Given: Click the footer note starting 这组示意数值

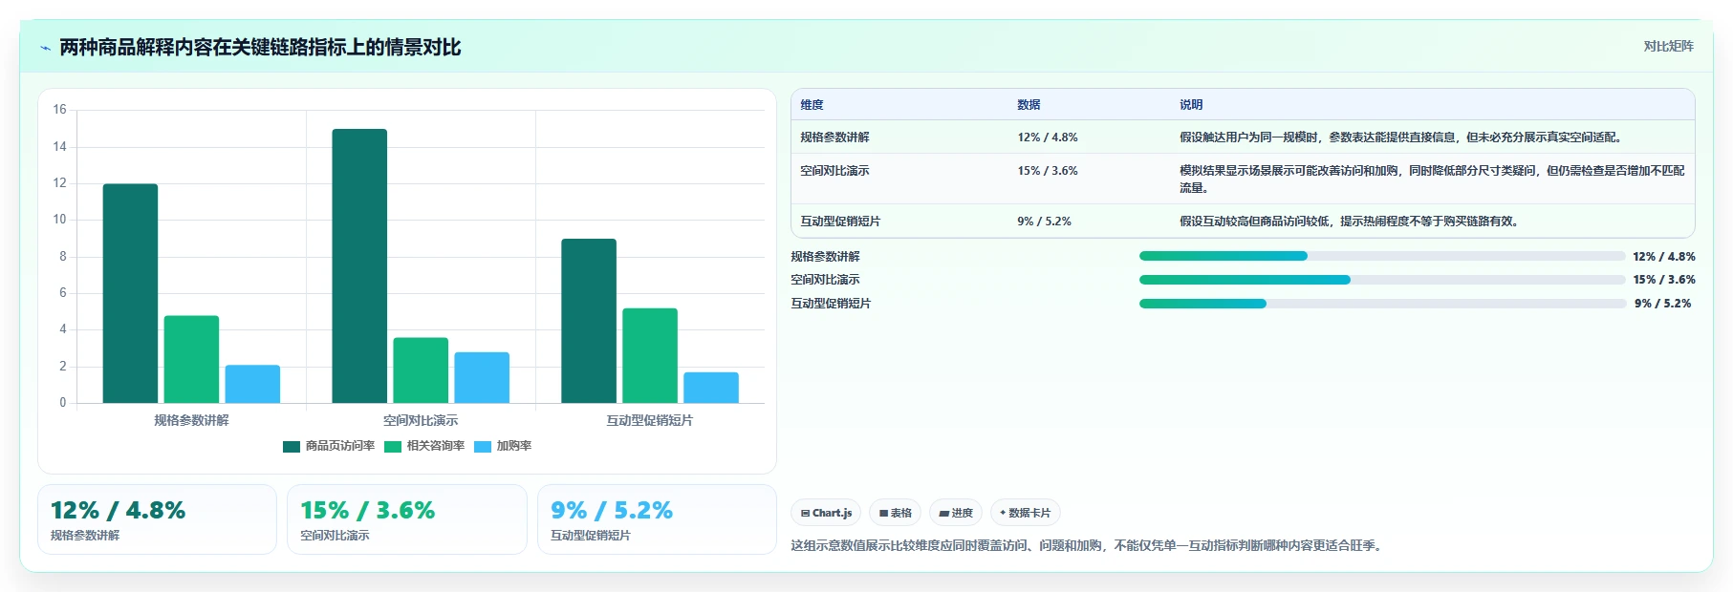Looking at the screenshot, I should (1088, 546).
